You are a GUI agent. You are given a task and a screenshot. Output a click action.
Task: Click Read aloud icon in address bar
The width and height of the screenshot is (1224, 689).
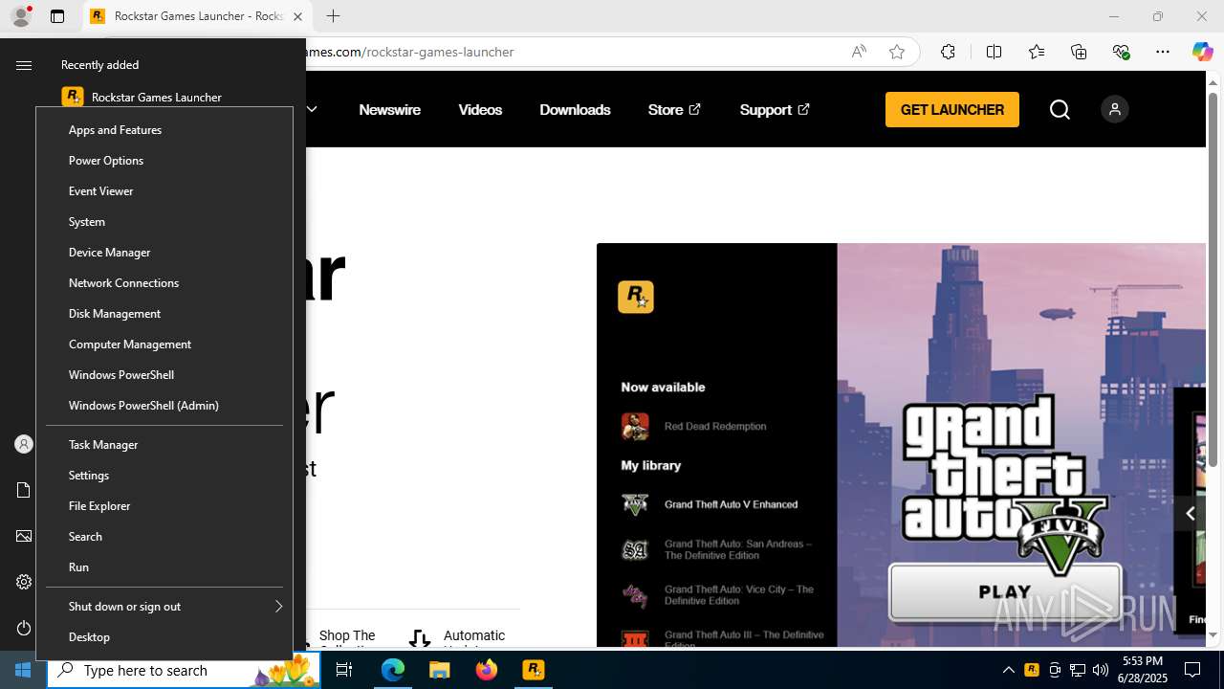(x=859, y=52)
